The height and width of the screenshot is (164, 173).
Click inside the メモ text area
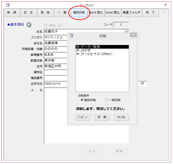click(x=56, y=115)
